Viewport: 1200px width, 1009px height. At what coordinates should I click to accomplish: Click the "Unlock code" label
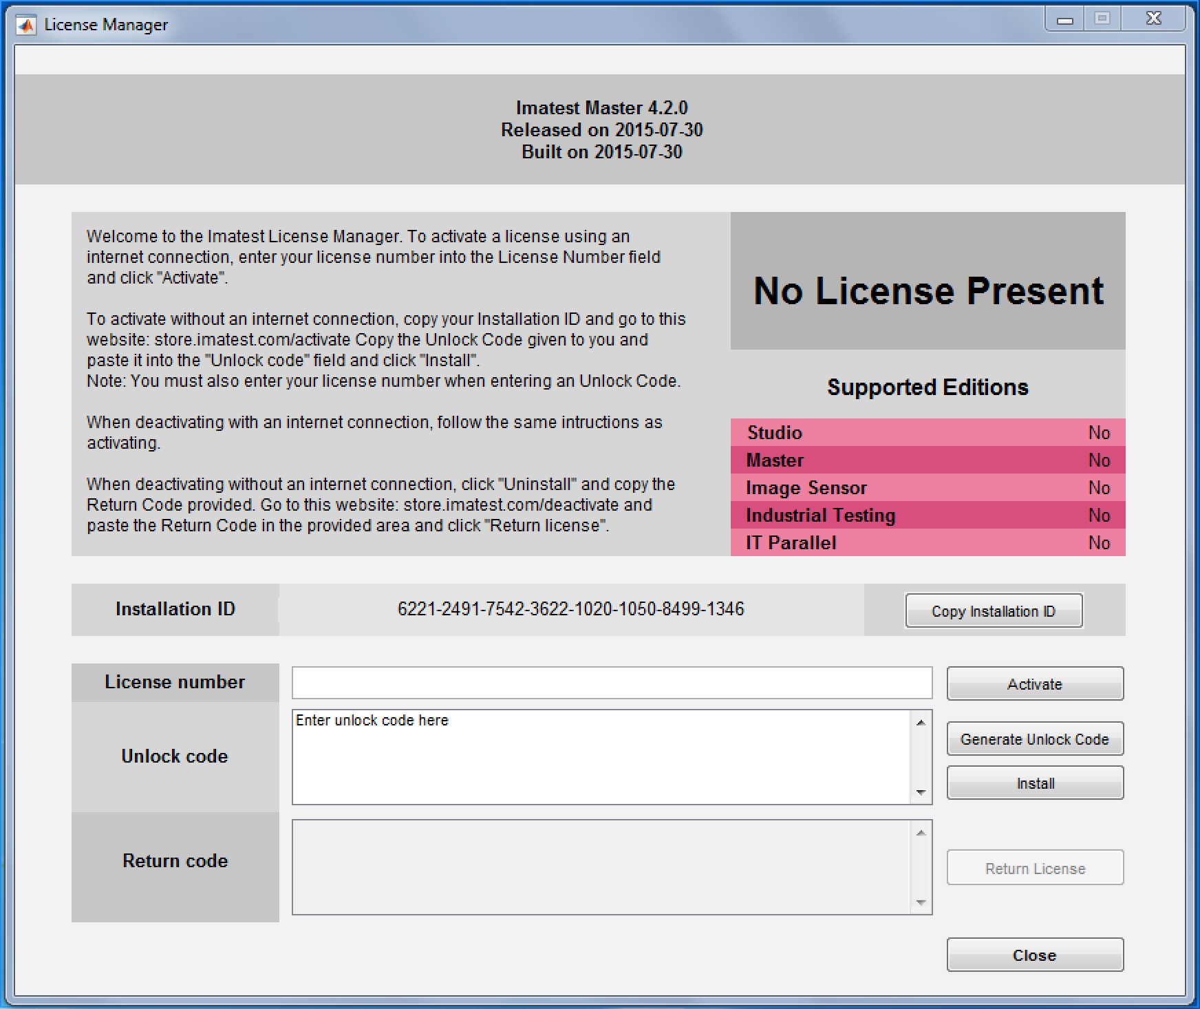(x=175, y=756)
